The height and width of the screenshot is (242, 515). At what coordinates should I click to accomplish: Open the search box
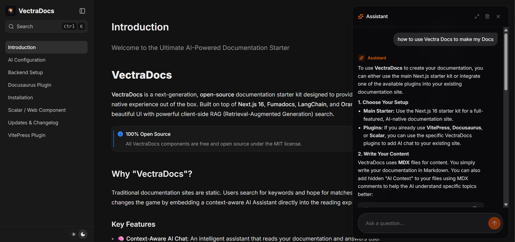(46, 26)
